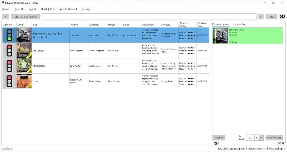This screenshot has height=152, width=287.
Task: Sort by the Title column header
Action: [x=50, y=24]
